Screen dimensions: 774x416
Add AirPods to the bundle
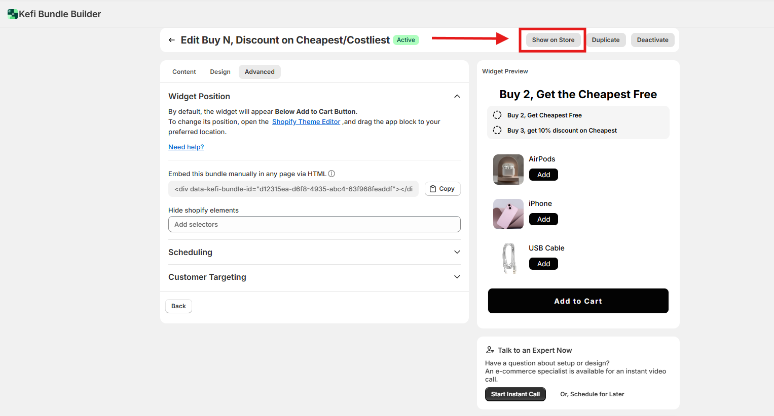point(543,175)
